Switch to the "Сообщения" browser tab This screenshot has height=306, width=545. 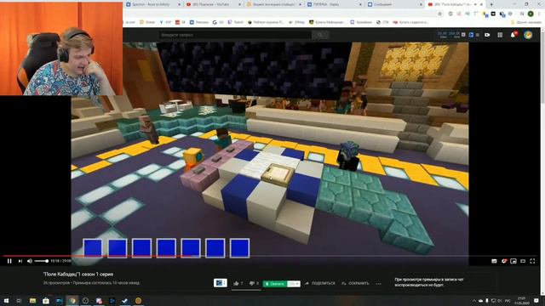[x=394, y=4]
